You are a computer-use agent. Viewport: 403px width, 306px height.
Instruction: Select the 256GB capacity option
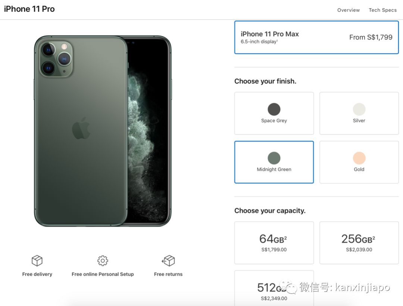point(359,242)
